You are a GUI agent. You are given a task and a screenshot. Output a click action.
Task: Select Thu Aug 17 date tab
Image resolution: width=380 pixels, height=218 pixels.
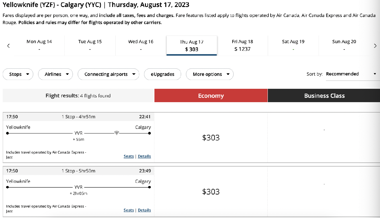(192, 46)
